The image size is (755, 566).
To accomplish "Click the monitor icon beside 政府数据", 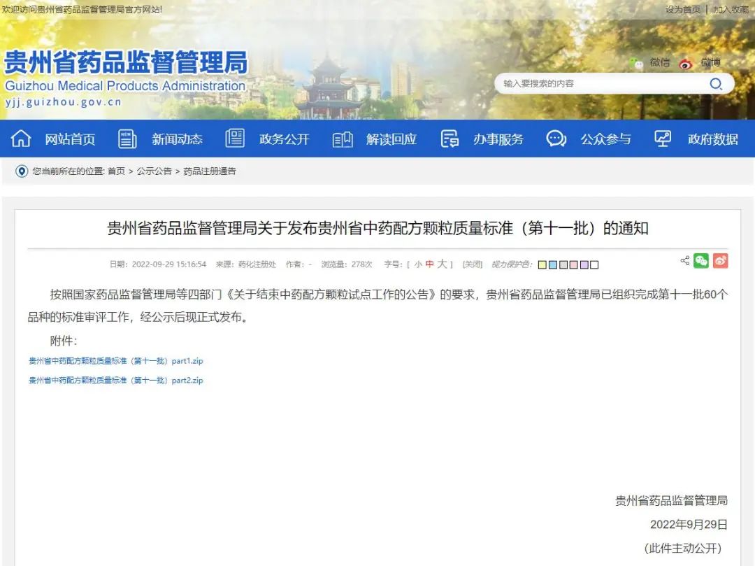I will pyautogui.click(x=662, y=139).
